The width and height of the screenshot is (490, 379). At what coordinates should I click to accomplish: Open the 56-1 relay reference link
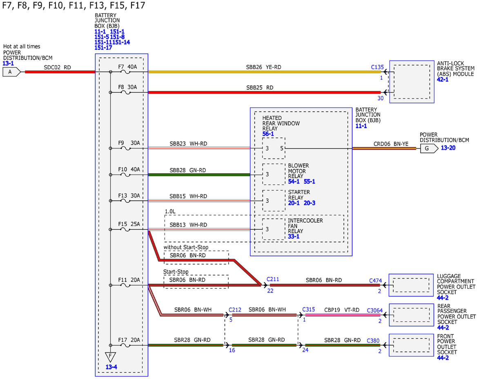click(268, 134)
